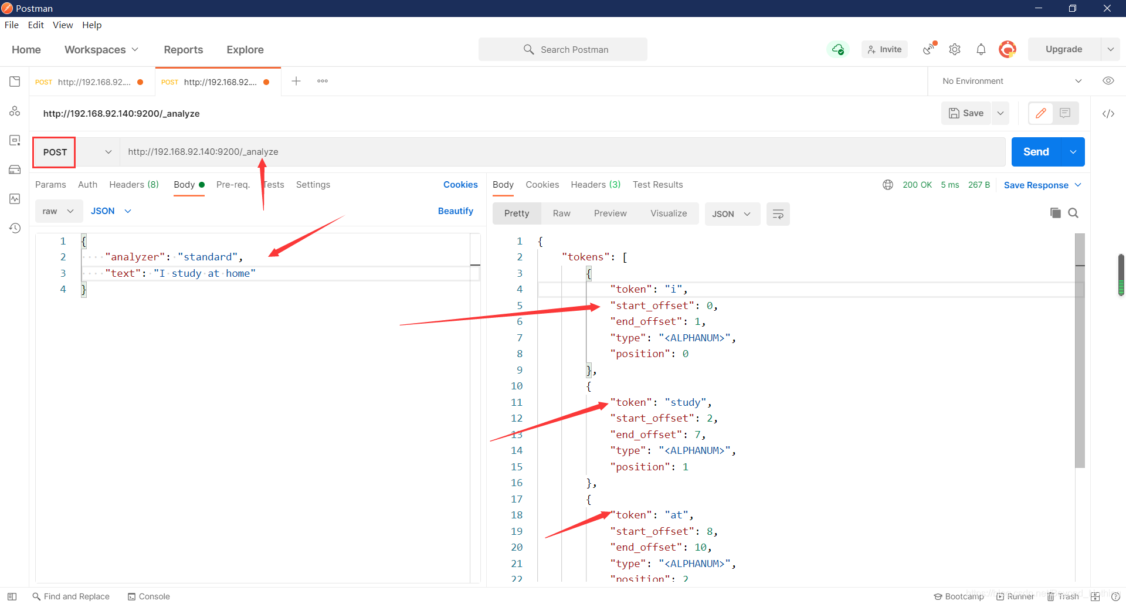Open the Environments sidebar icon
The height and width of the screenshot is (604, 1126).
click(x=15, y=140)
